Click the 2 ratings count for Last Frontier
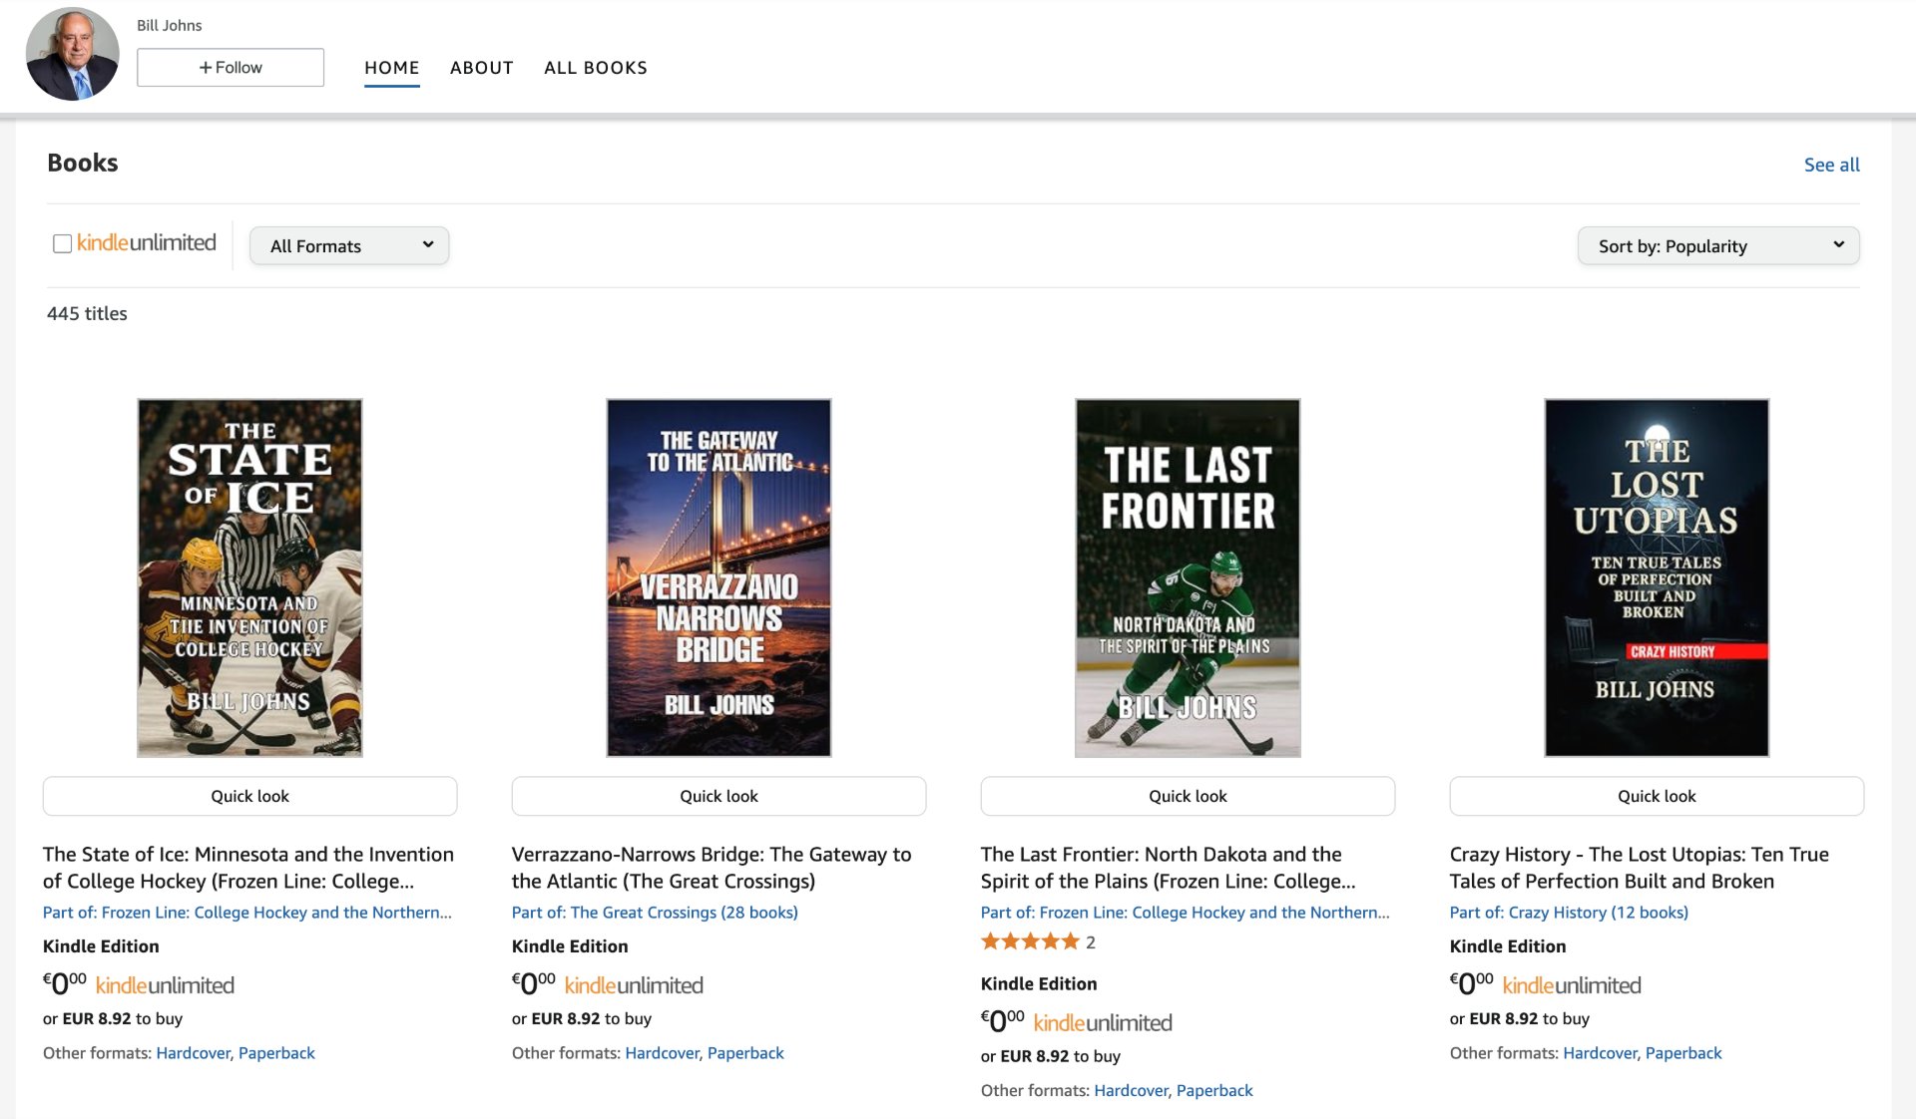This screenshot has width=1916, height=1119. click(1091, 942)
